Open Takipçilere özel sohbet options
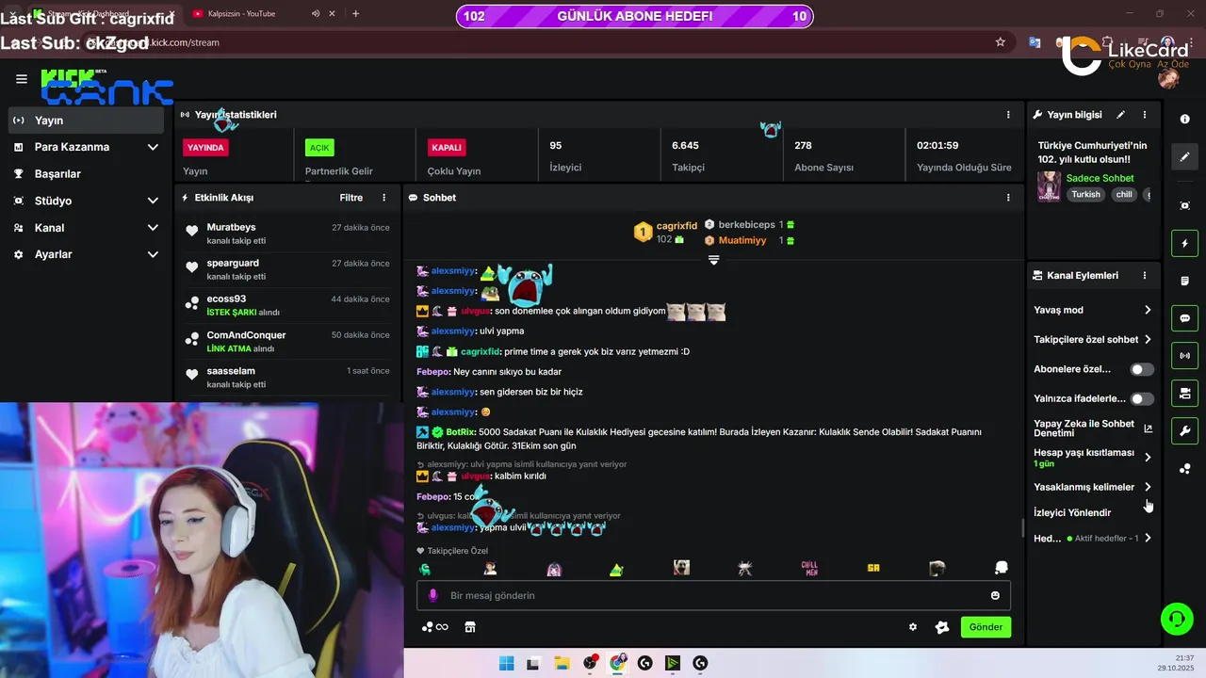Image resolution: width=1206 pixels, height=678 pixels. coord(1093,339)
